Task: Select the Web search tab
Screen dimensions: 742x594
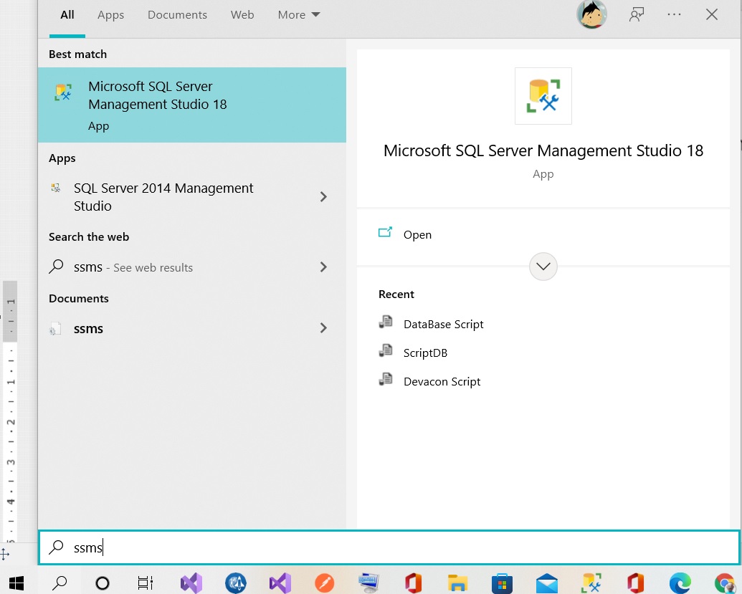Action: (x=242, y=15)
